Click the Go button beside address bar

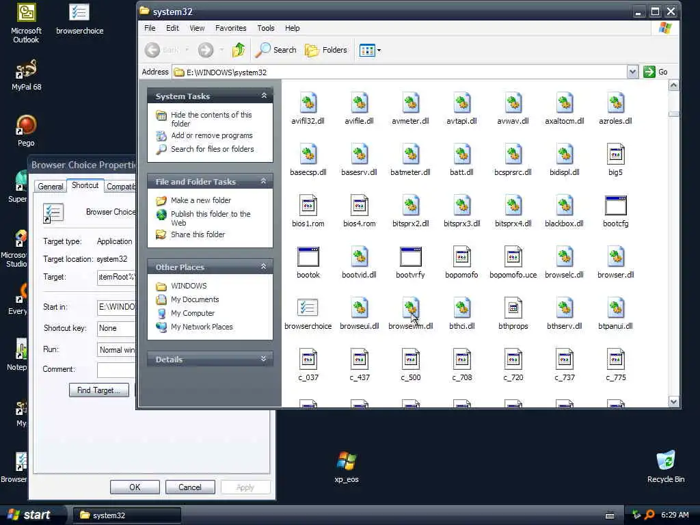656,72
